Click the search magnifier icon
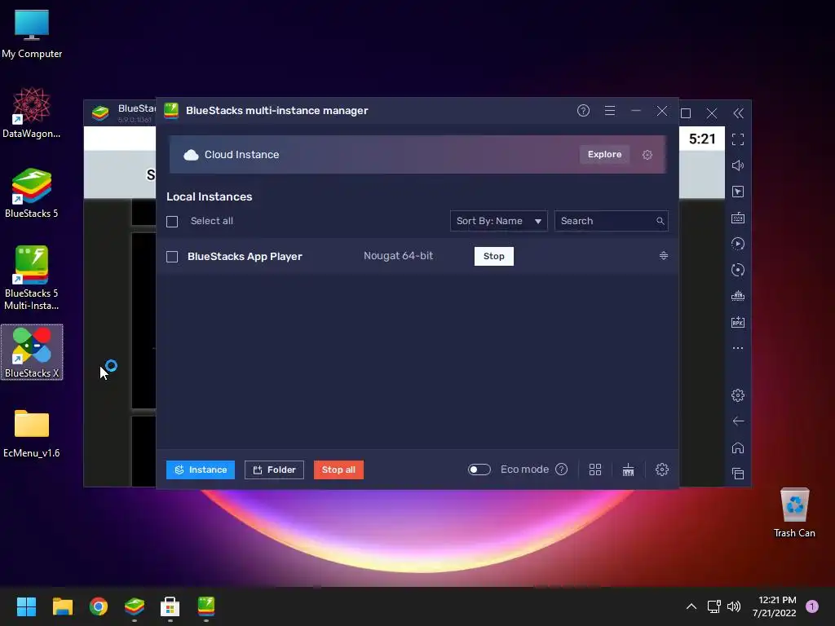This screenshot has height=626, width=835. coord(660,221)
